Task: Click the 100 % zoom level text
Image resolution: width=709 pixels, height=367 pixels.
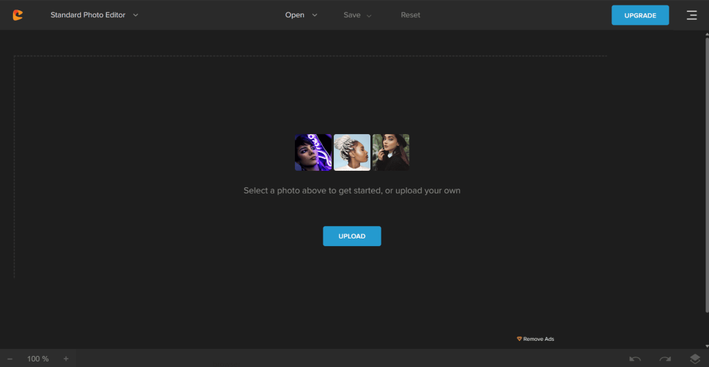Action: [x=38, y=359]
